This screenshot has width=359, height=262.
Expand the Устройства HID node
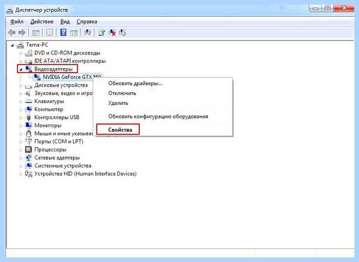click(21, 174)
